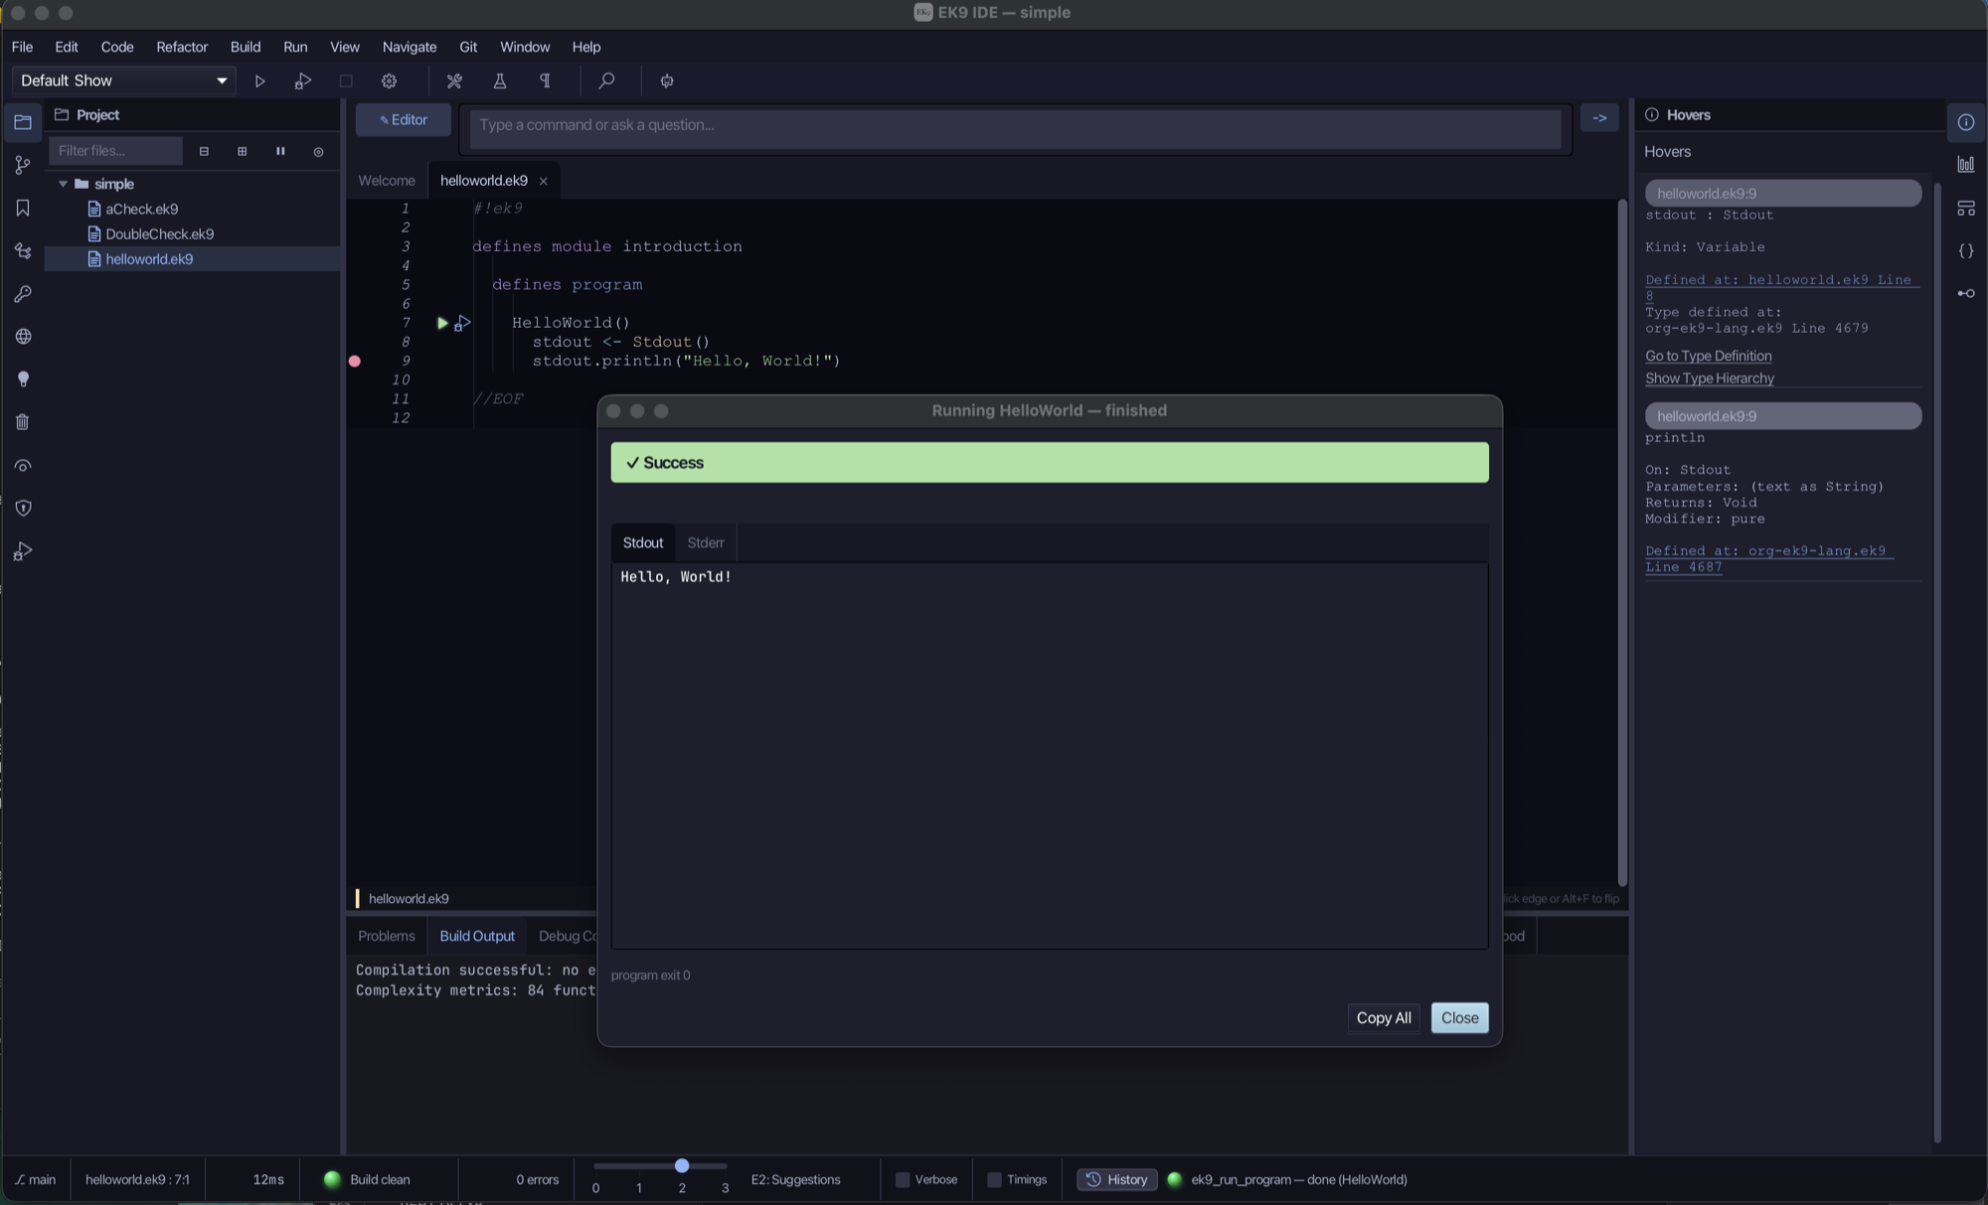Expand all with the grid plus icon
The width and height of the screenshot is (1988, 1205).
(x=242, y=151)
